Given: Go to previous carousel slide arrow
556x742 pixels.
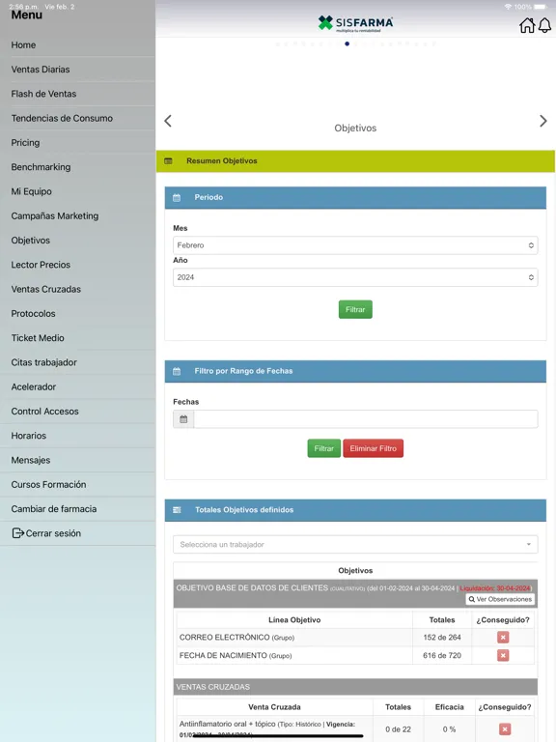Looking at the screenshot, I should pos(168,121).
